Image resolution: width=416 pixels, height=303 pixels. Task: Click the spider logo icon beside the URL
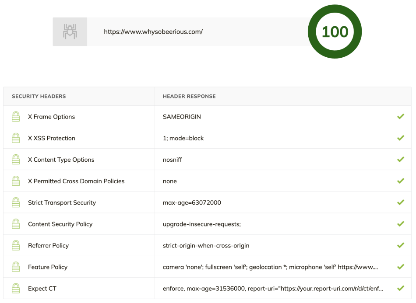[70, 31]
